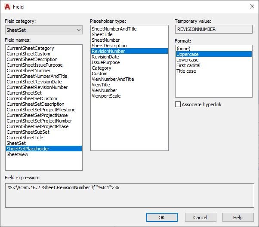Select ViewportScale in Placeholder type list

[106, 96]
